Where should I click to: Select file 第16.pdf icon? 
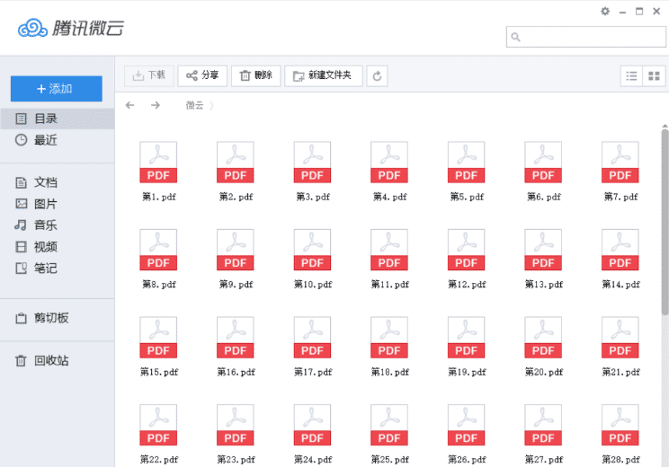pyautogui.click(x=235, y=338)
